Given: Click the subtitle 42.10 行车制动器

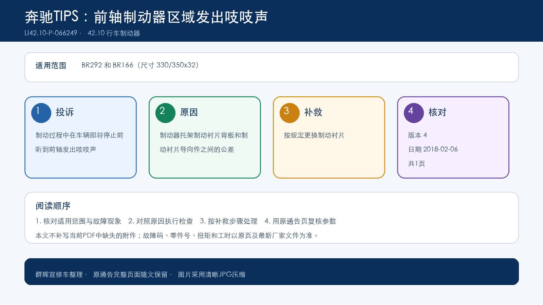Looking at the screenshot, I should [114, 33].
